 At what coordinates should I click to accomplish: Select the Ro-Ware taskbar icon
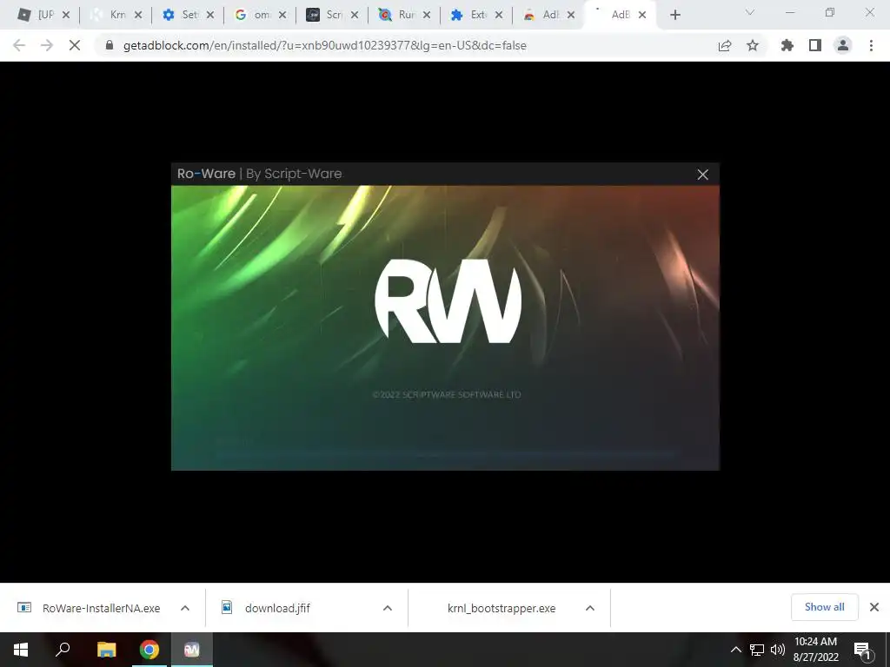[192, 650]
